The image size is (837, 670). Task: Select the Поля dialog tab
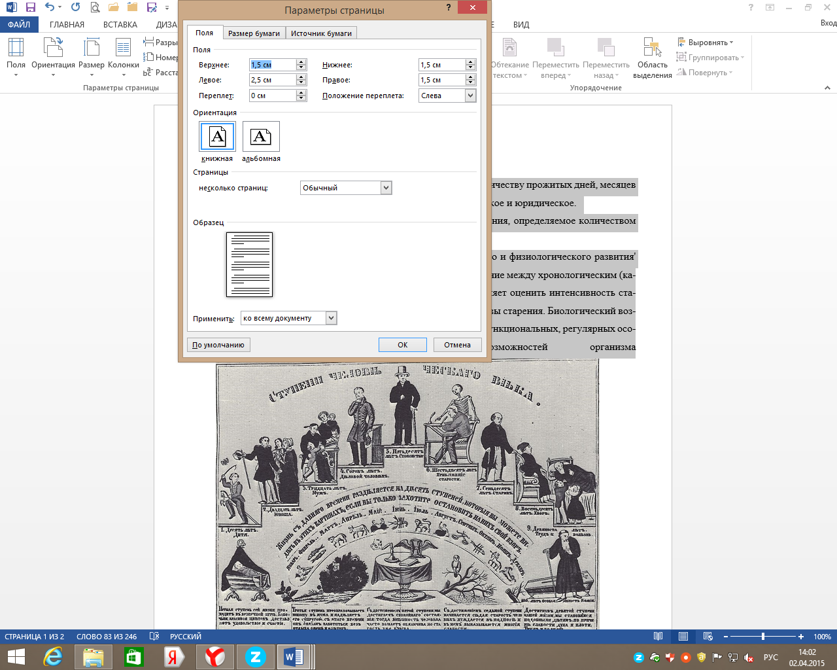204,33
